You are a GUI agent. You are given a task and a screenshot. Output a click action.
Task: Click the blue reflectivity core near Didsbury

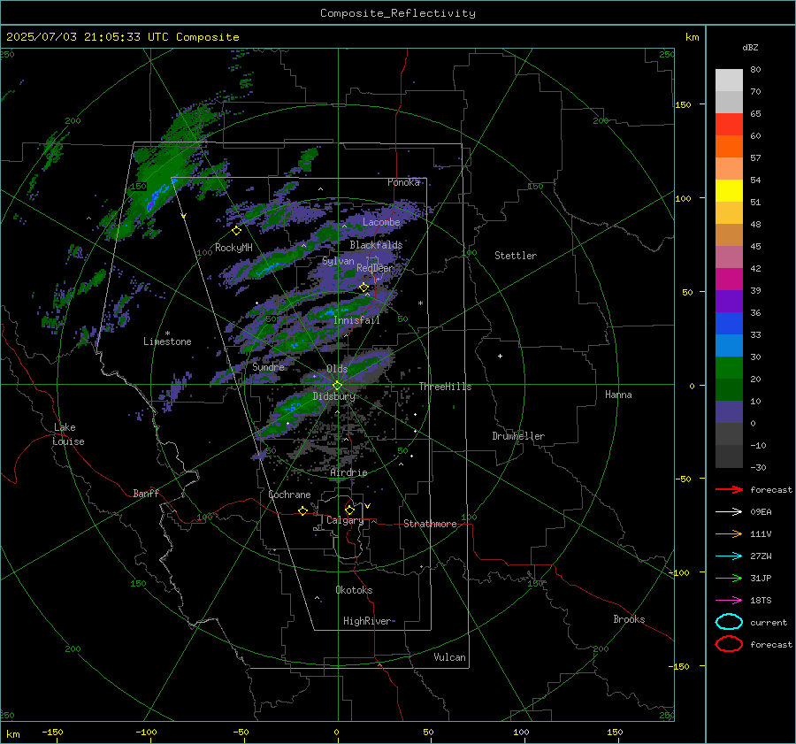[291, 408]
